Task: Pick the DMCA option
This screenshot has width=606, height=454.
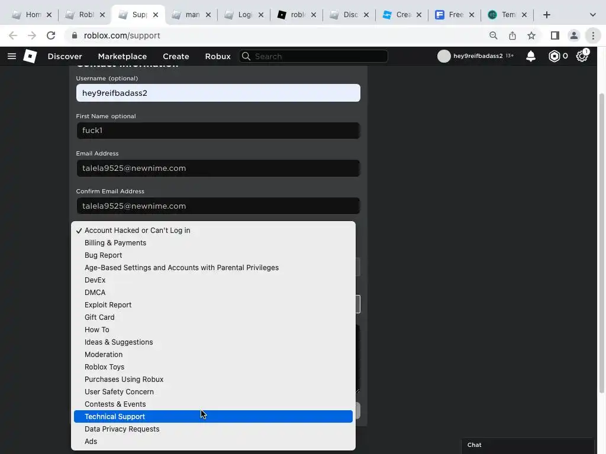Action: [213, 292]
